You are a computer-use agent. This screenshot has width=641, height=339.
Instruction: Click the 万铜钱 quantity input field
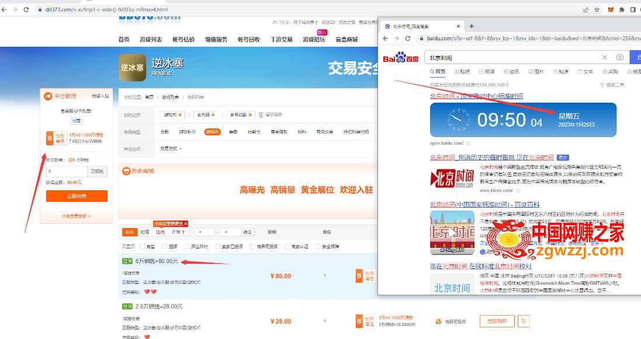pyautogui.click(x=67, y=171)
